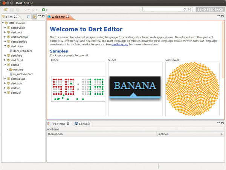The height and width of the screenshot is (170, 226).
Task: Click the green Run button
Action: pos(43,10)
